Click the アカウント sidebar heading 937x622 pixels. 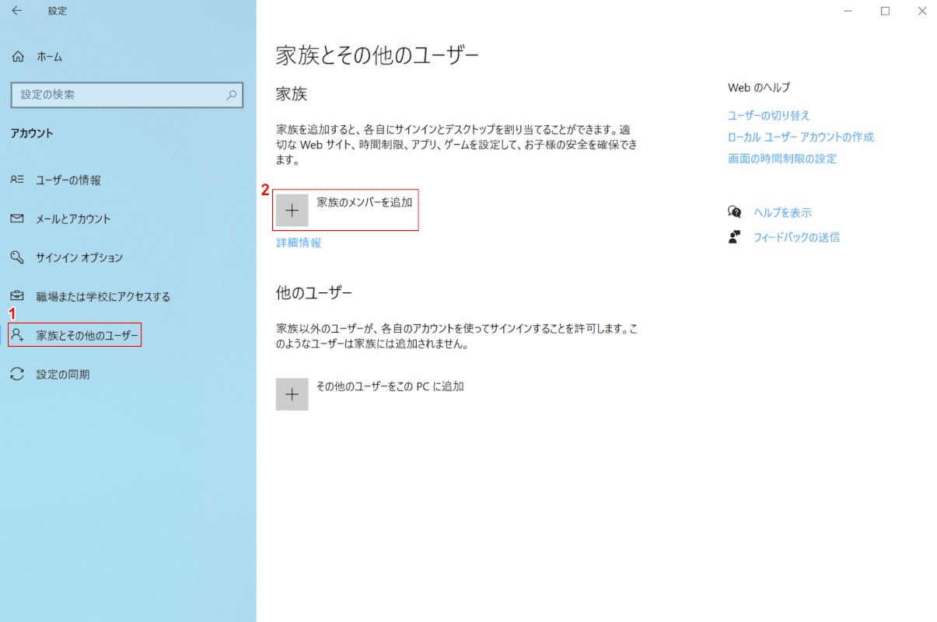(32, 133)
